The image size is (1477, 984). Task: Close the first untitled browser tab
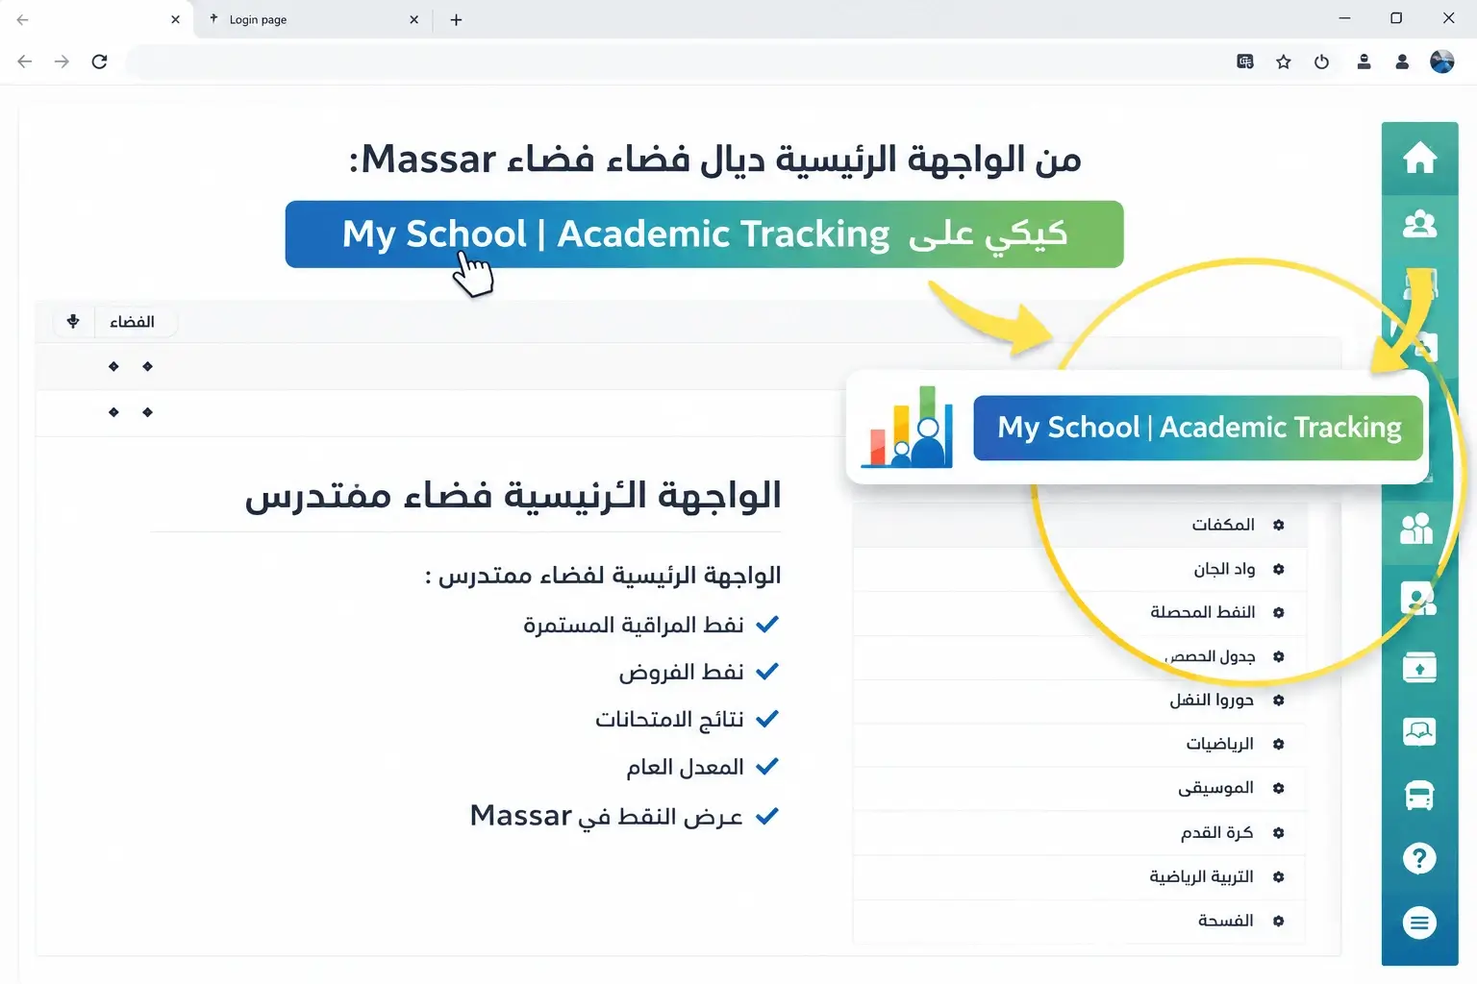[x=175, y=19]
